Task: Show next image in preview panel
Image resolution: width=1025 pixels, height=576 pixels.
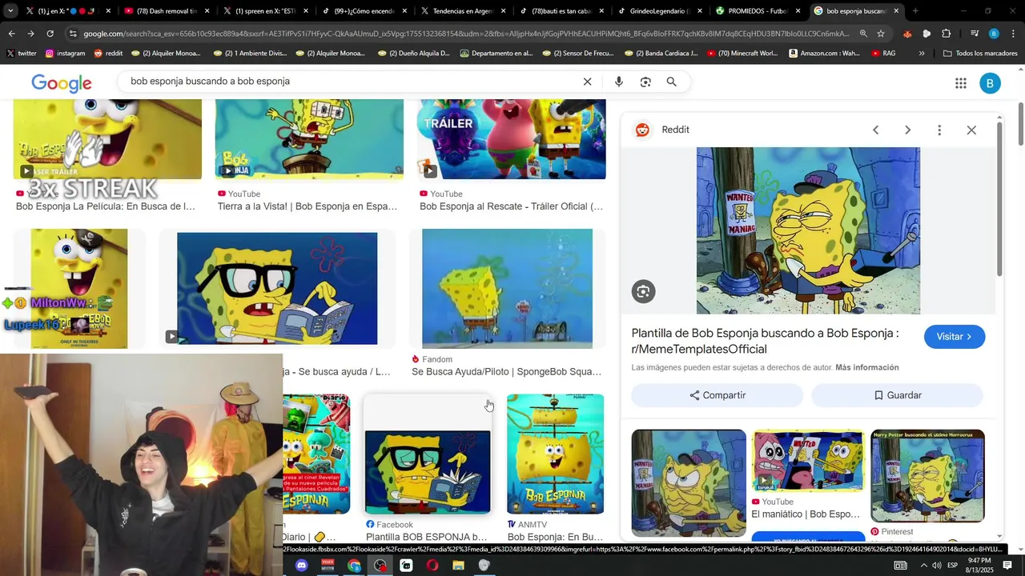Action: point(907,130)
